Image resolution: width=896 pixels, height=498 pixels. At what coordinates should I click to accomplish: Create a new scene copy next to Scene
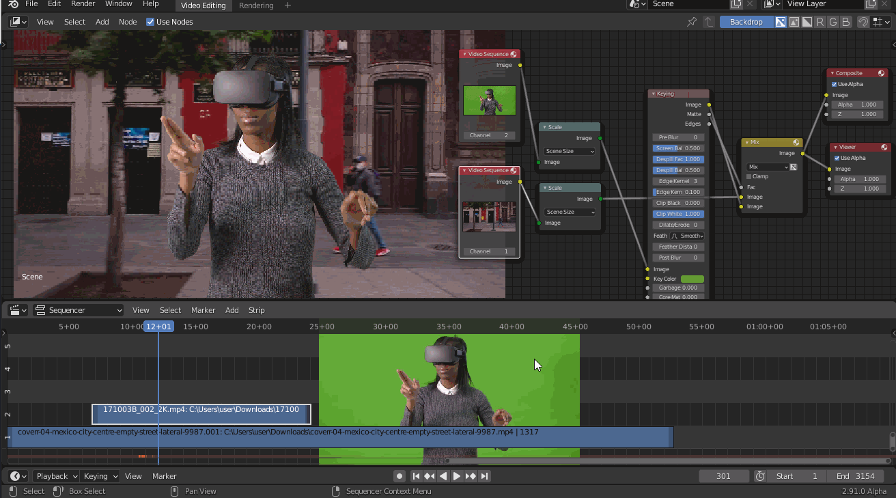tap(736, 4)
